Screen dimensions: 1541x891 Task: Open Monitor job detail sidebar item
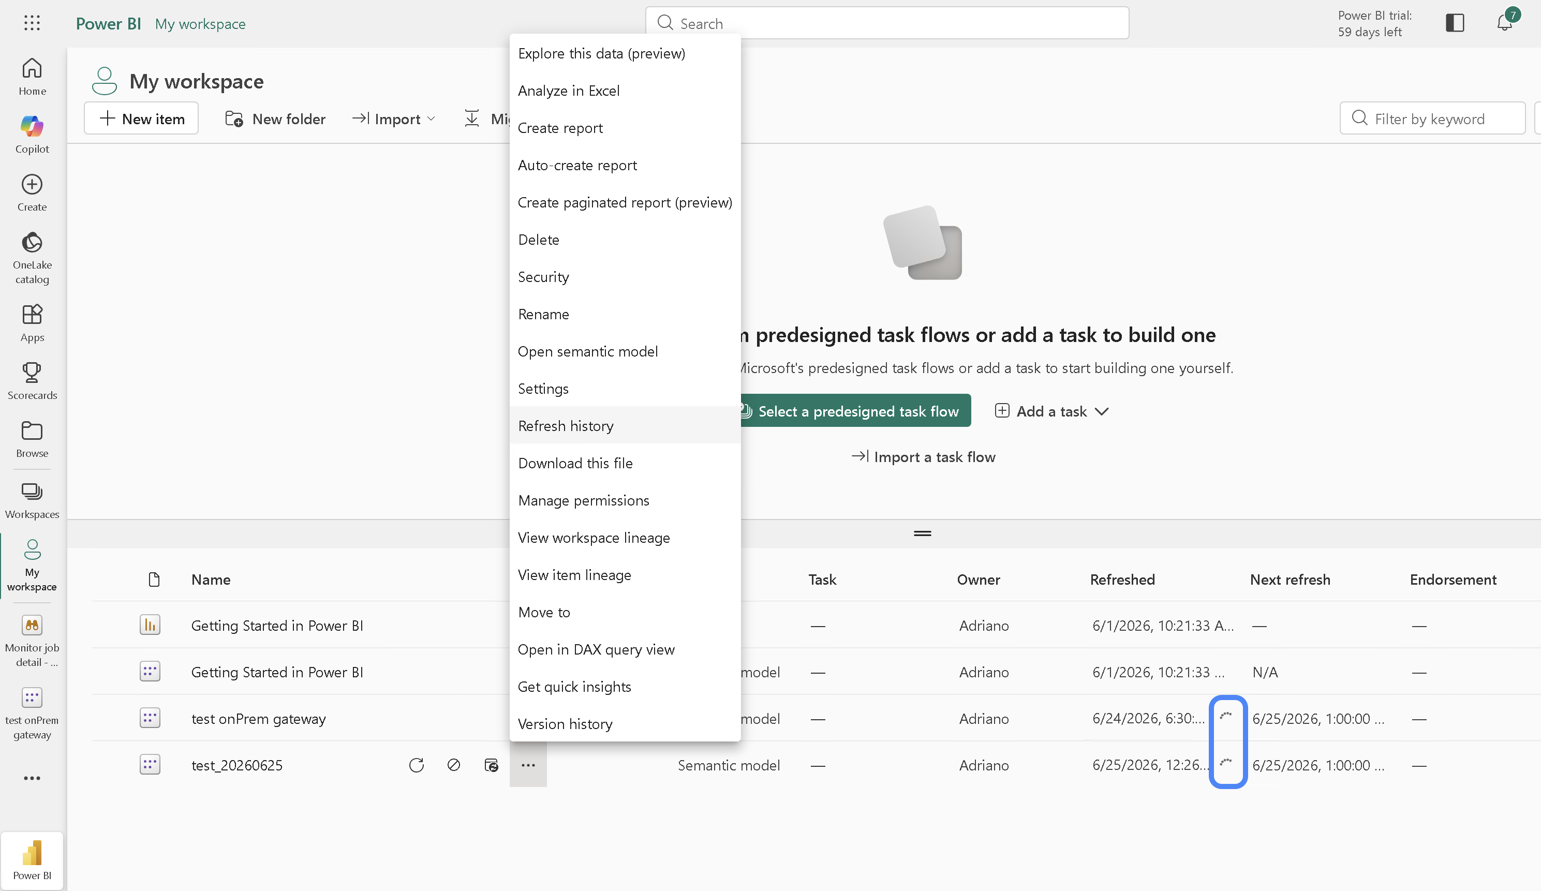(x=32, y=641)
